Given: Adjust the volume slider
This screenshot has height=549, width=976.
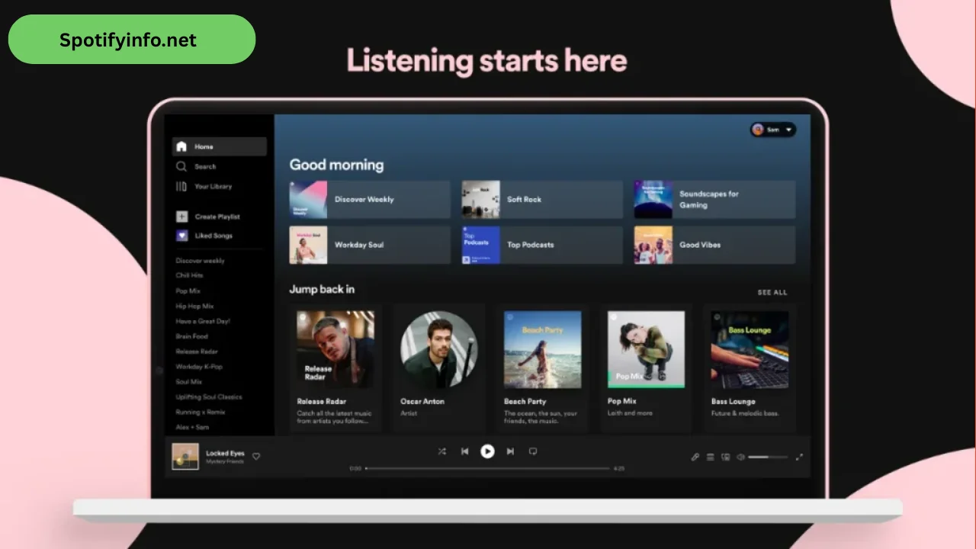Looking at the screenshot, I should [x=768, y=457].
